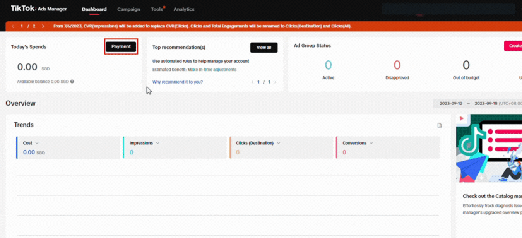Open the Cost metric dropdown
522x238 pixels.
coord(37,143)
